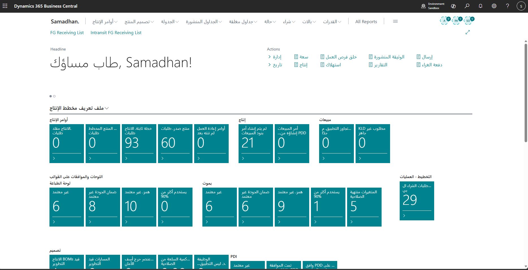The width and height of the screenshot is (528, 270).
Task: Open All Reports
Action: (366, 21)
